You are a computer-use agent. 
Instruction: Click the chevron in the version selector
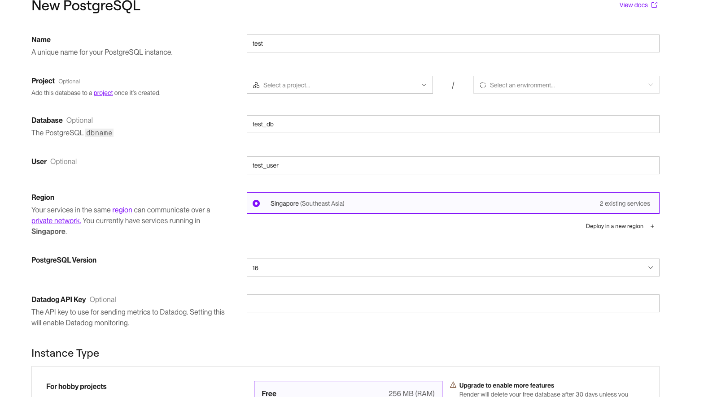click(651, 268)
